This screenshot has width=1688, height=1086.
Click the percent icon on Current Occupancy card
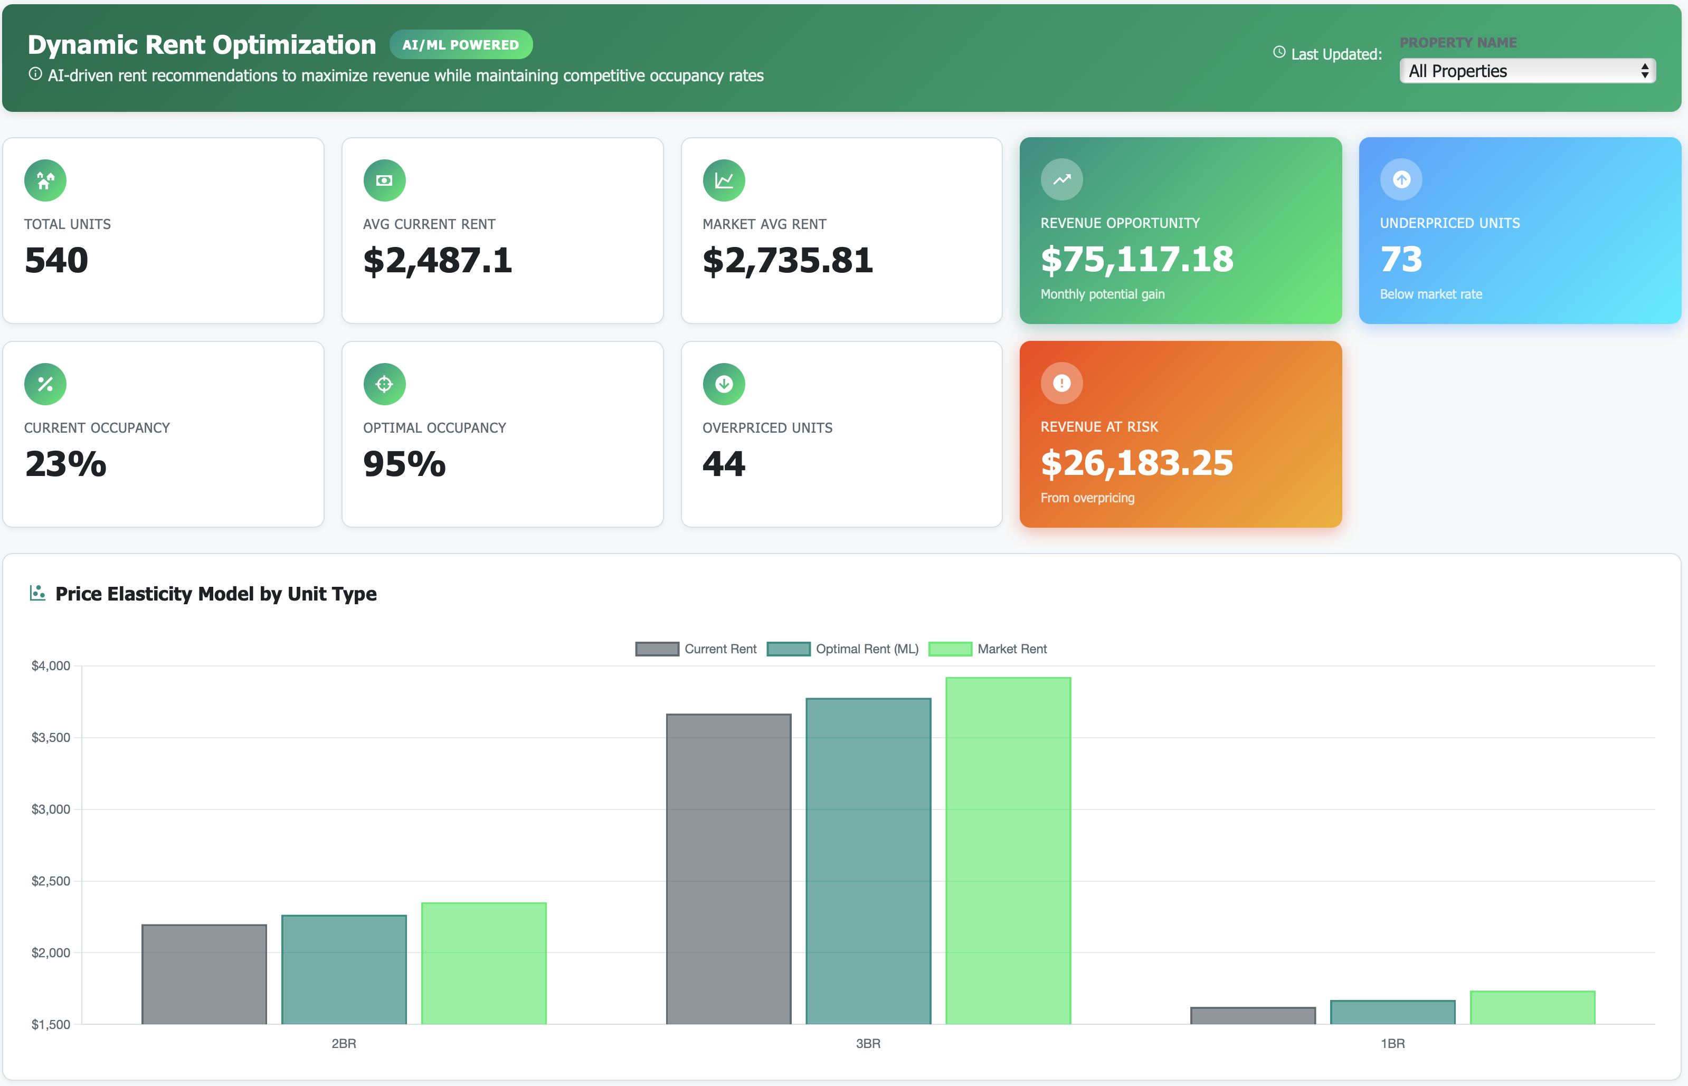pyautogui.click(x=45, y=383)
